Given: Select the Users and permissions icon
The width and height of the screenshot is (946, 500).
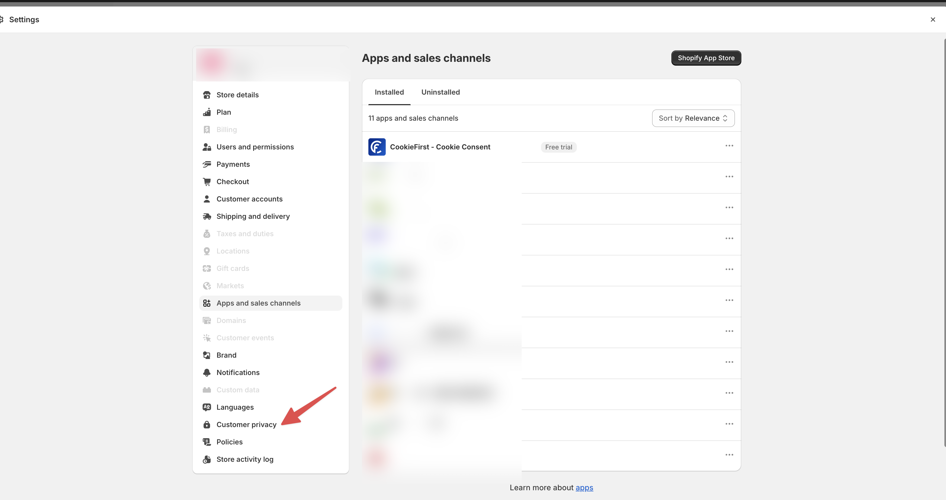Looking at the screenshot, I should coord(207,147).
